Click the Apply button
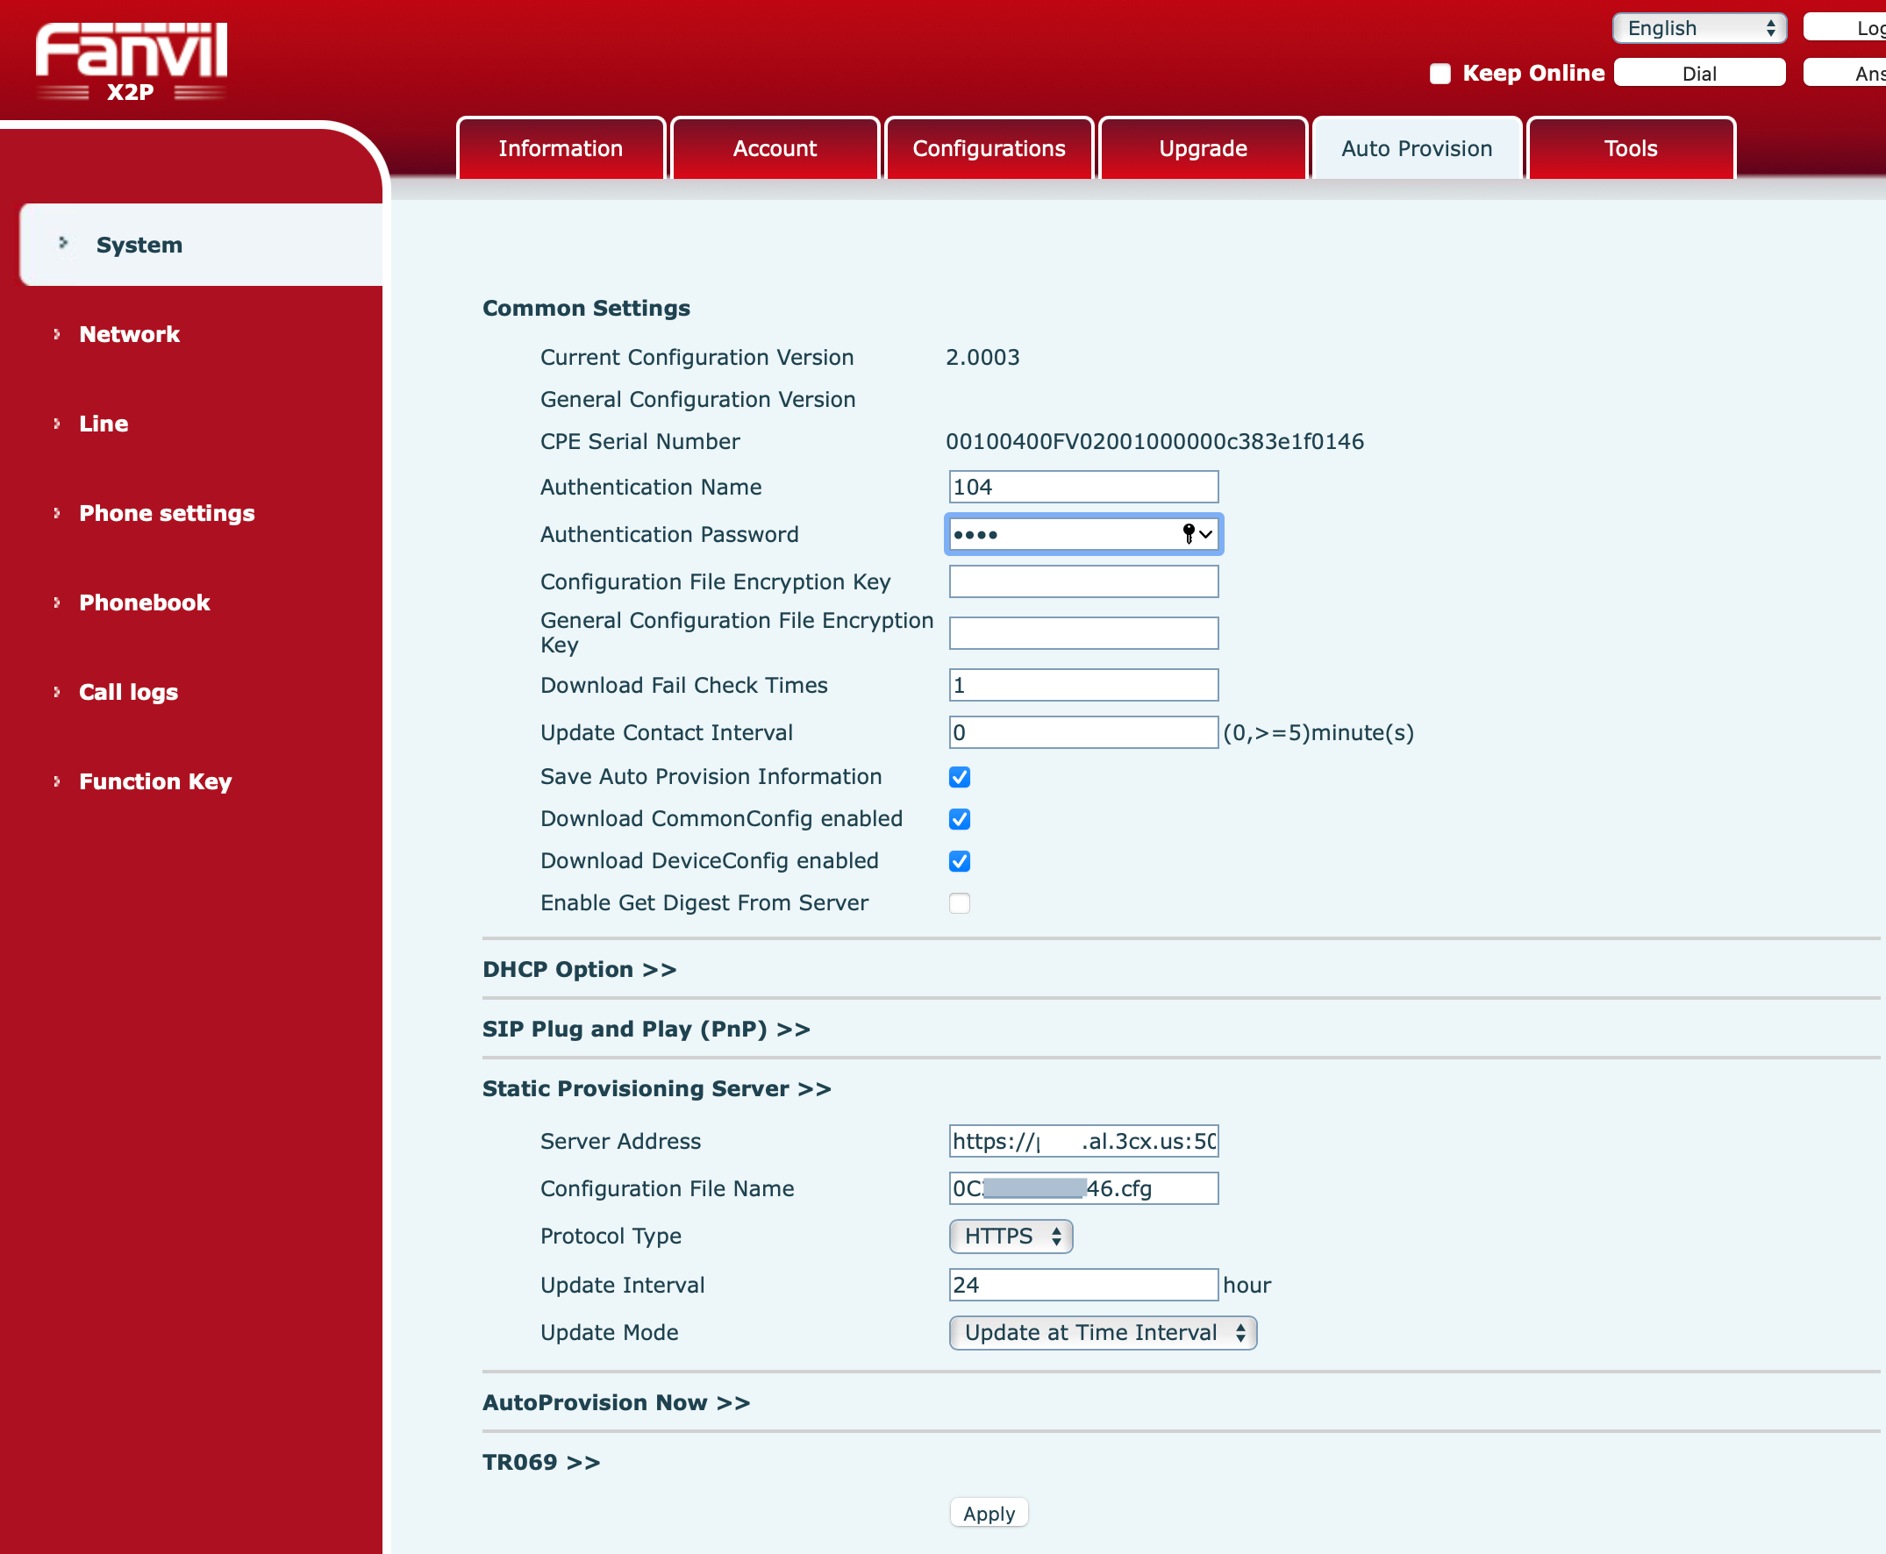 [989, 1514]
